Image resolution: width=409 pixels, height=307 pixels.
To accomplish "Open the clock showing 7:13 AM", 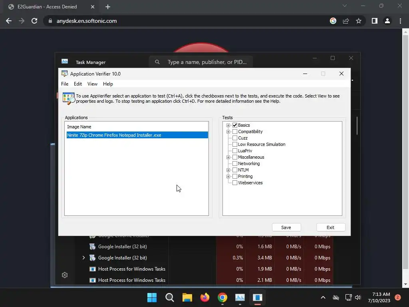I will click(x=379, y=297).
